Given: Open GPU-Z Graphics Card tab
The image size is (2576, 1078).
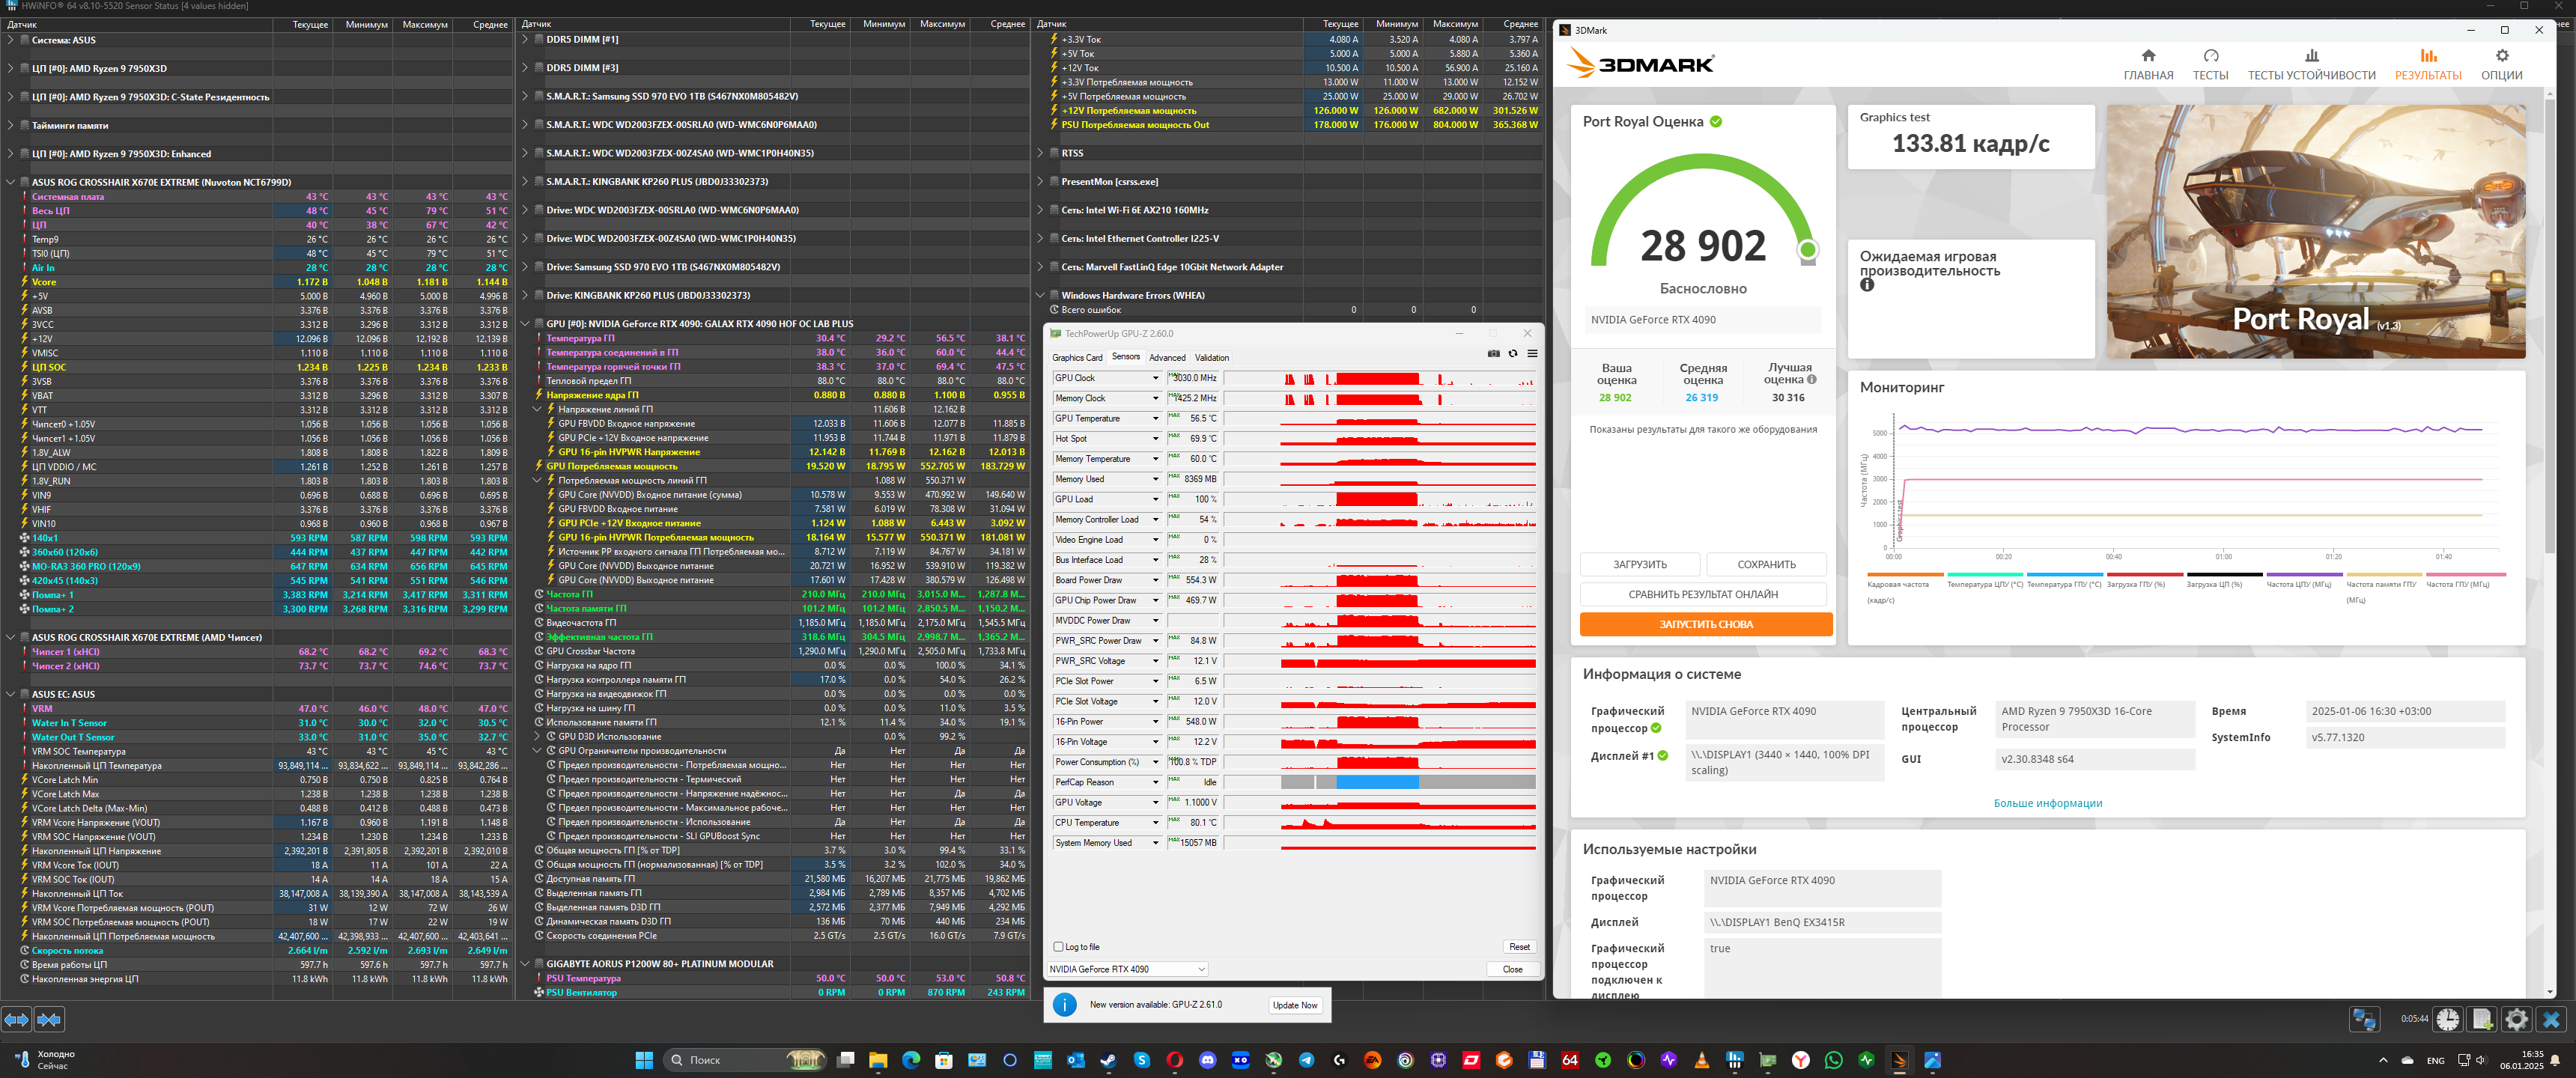Looking at the screenshot, I should point(1077,358).
